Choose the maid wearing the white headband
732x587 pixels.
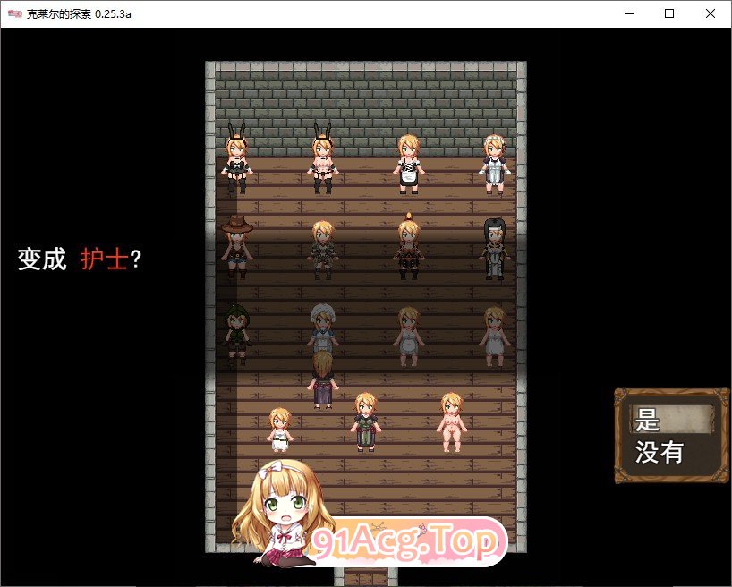point(494,164)
